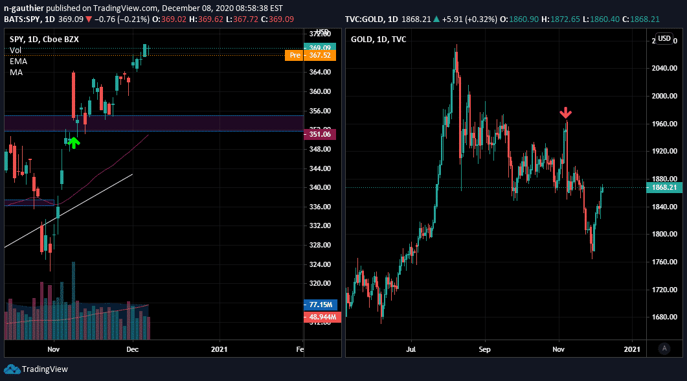Viewport: 687px width, 381px height.
Task: Select the MA indicator legend label
Action: click(x=16, y=73)
